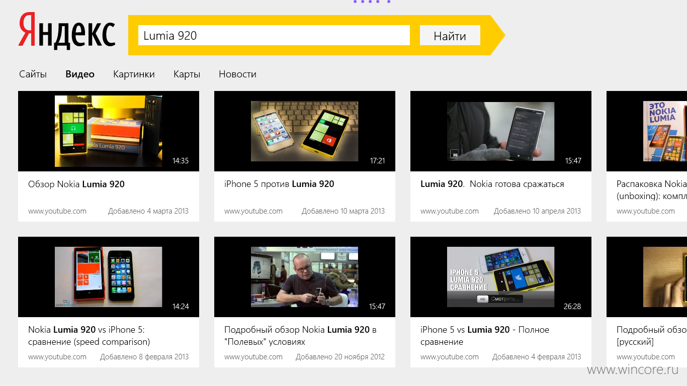Click www.youtube.com under speed comparison video
687x386 pixels.
57,357
